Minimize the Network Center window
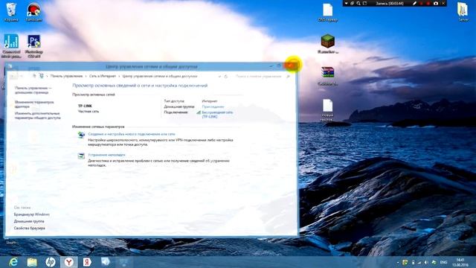The height and width of the screenshot is (268, 476). (x=271, y=66)
